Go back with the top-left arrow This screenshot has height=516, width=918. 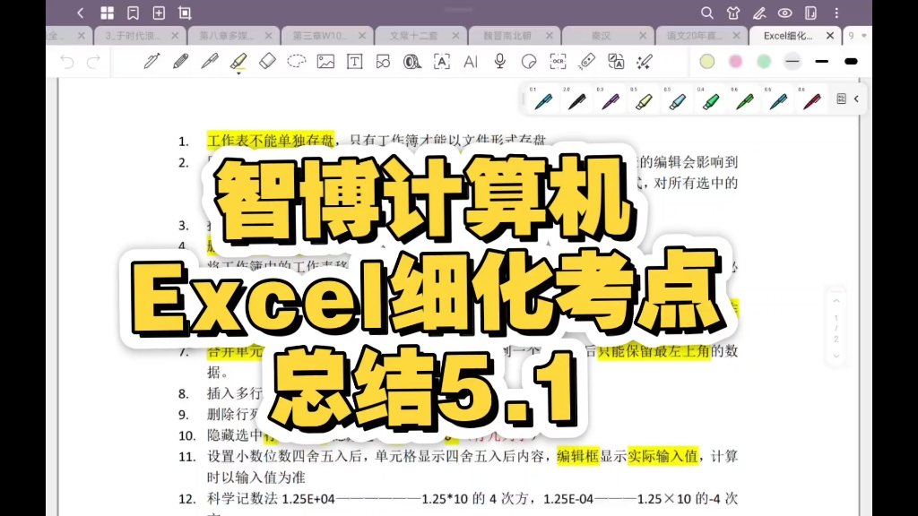(x=80, y=13)
